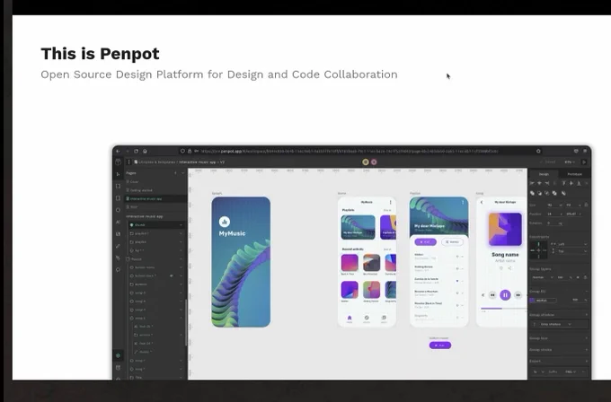Bookmark the page with star icon
The width and height of the screenshot is (611, 402).
(x=538, y=151)
